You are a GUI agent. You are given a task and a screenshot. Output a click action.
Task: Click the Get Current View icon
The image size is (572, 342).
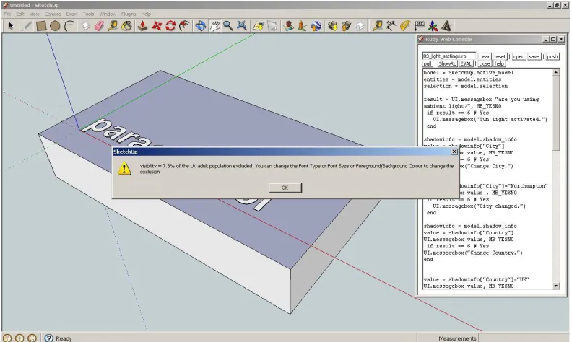point(259,26)
